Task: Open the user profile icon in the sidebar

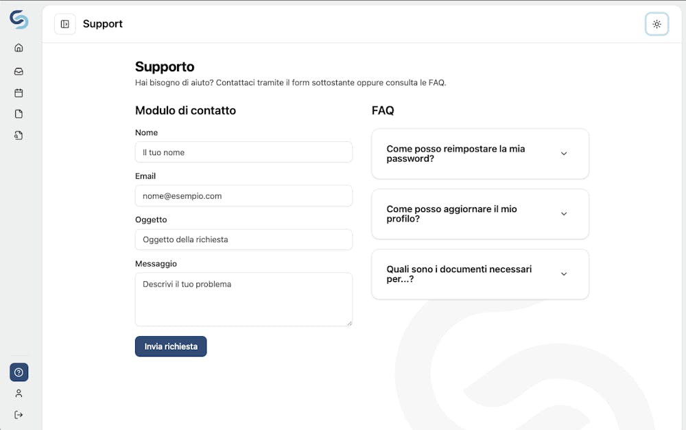Action: coord(19,393)
